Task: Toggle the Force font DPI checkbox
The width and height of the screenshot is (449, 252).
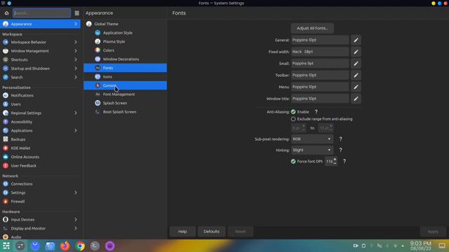Action: 293,162
